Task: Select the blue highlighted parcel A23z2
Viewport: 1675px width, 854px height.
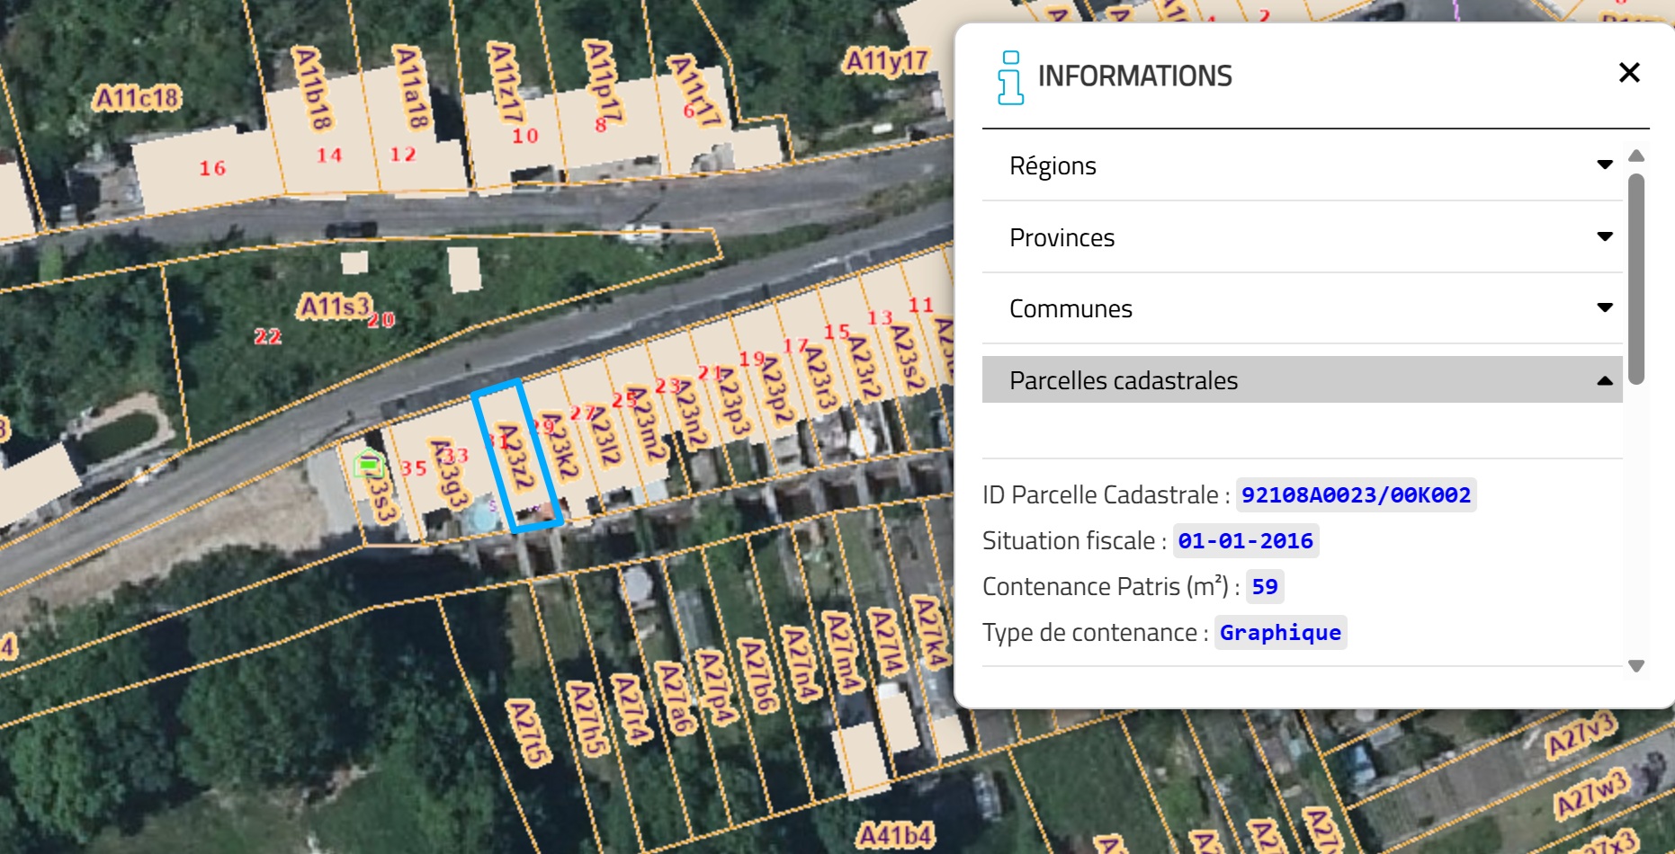Action: click(x=516, y=457)
